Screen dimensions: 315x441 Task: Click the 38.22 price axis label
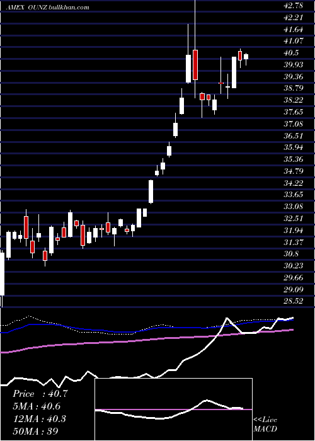tap(294, 100)
